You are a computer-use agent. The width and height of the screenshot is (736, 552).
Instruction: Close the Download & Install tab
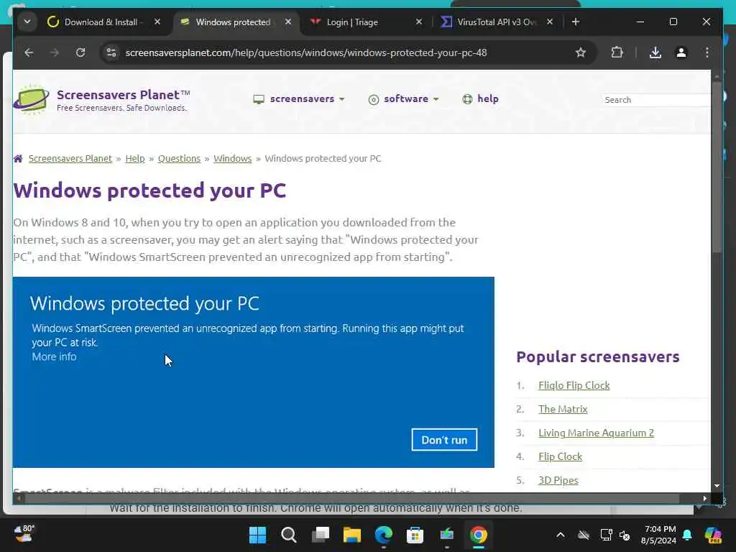(x=157, y=22)
